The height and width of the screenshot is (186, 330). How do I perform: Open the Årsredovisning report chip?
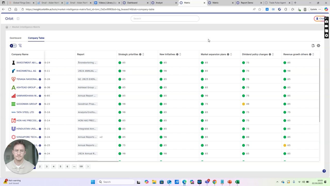[x=87, y=63]
